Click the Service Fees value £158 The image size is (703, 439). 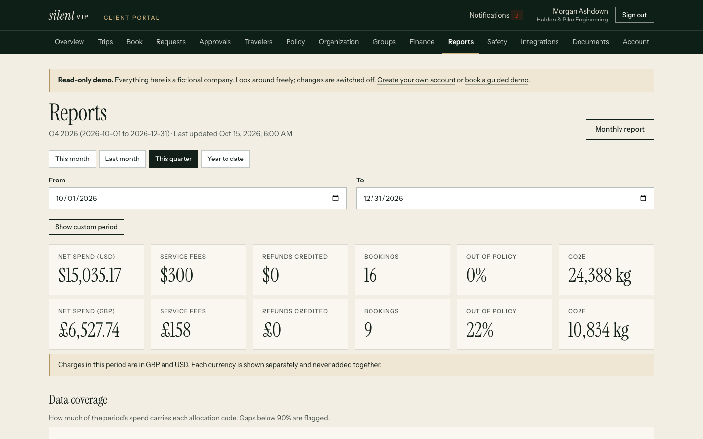[176, 330]
